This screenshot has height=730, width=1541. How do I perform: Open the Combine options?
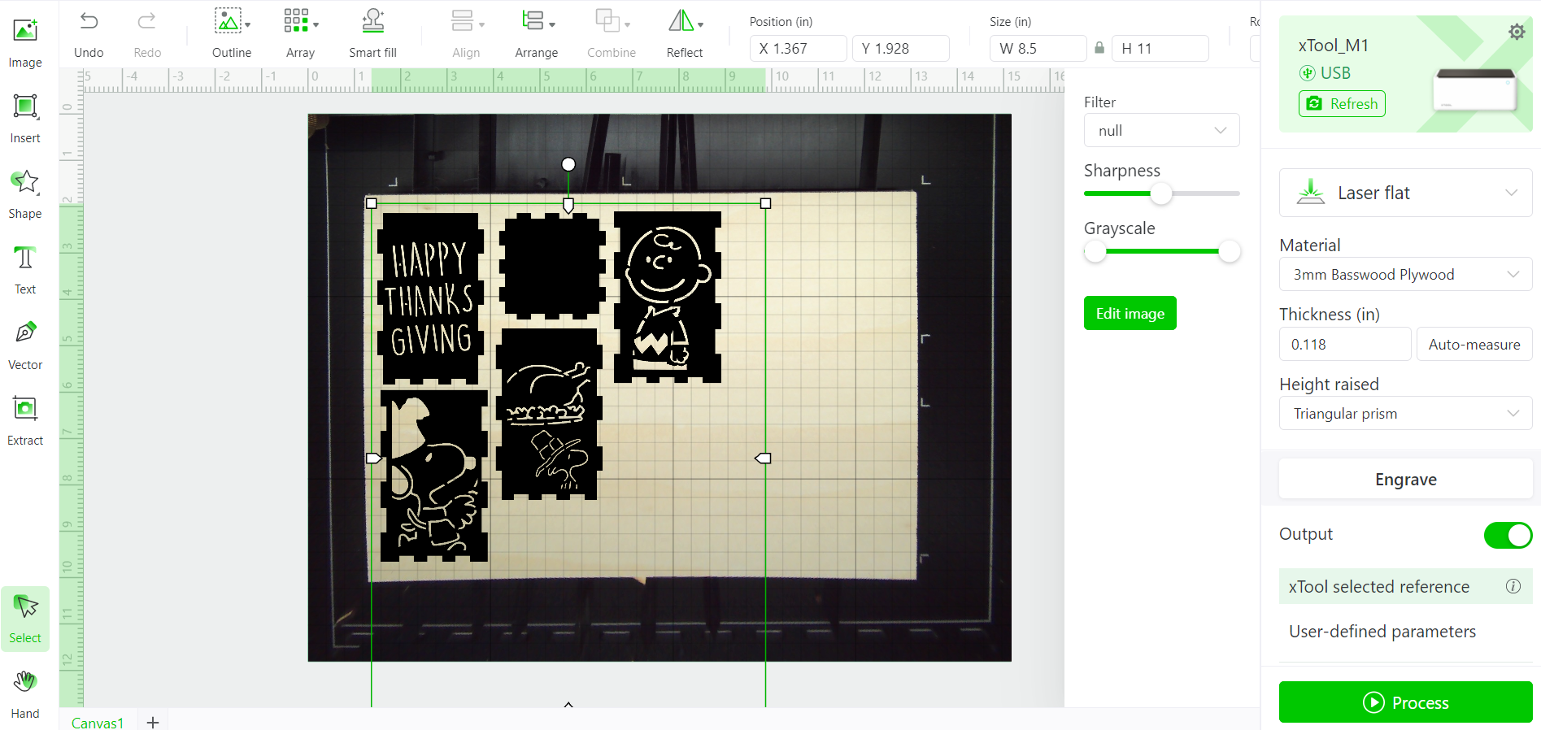coord(612,34)
